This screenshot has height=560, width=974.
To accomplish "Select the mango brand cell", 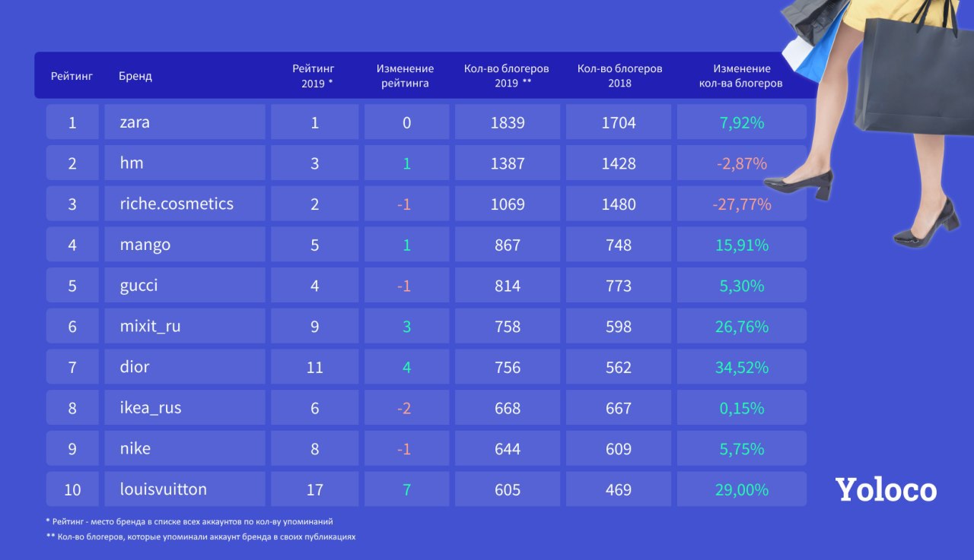I will (x=185, y=245).
